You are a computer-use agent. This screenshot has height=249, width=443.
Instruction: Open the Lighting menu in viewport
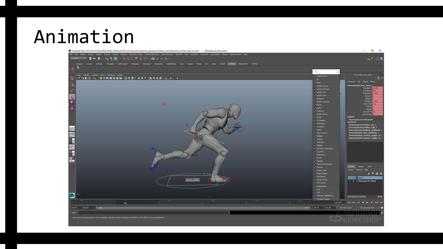(x=95, y=75)
